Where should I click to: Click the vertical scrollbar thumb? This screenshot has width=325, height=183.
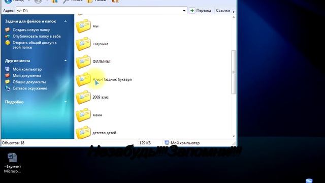234,72
